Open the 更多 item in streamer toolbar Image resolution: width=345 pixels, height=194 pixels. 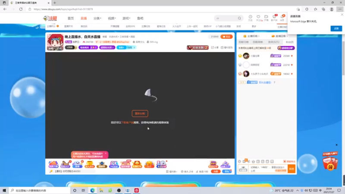pos(254,26)
